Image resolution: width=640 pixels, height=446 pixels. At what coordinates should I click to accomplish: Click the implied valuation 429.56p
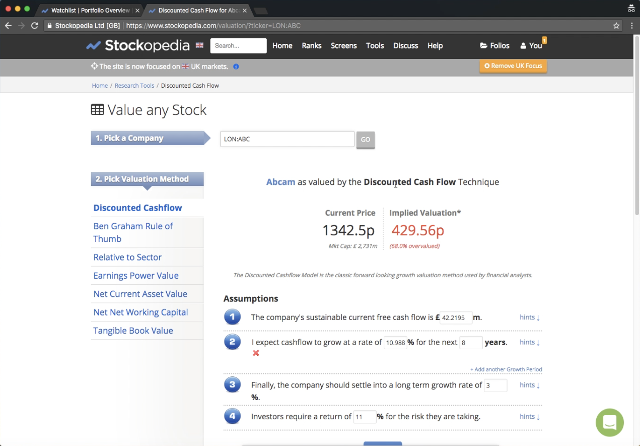[418, 230]
